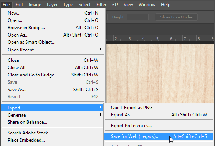Screen dimensions: 215x146
Task: Open the Edit menu
Action: click(19, 5)
